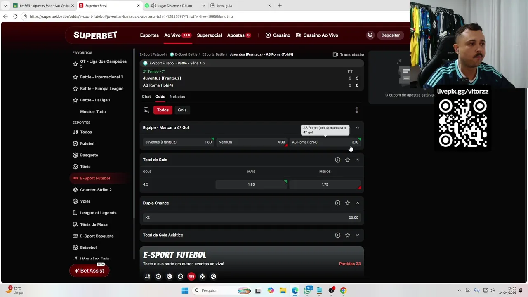Screen dimensions: 528x297
Task: Expand the Total de Gols Asiático market
Action: 357,235
